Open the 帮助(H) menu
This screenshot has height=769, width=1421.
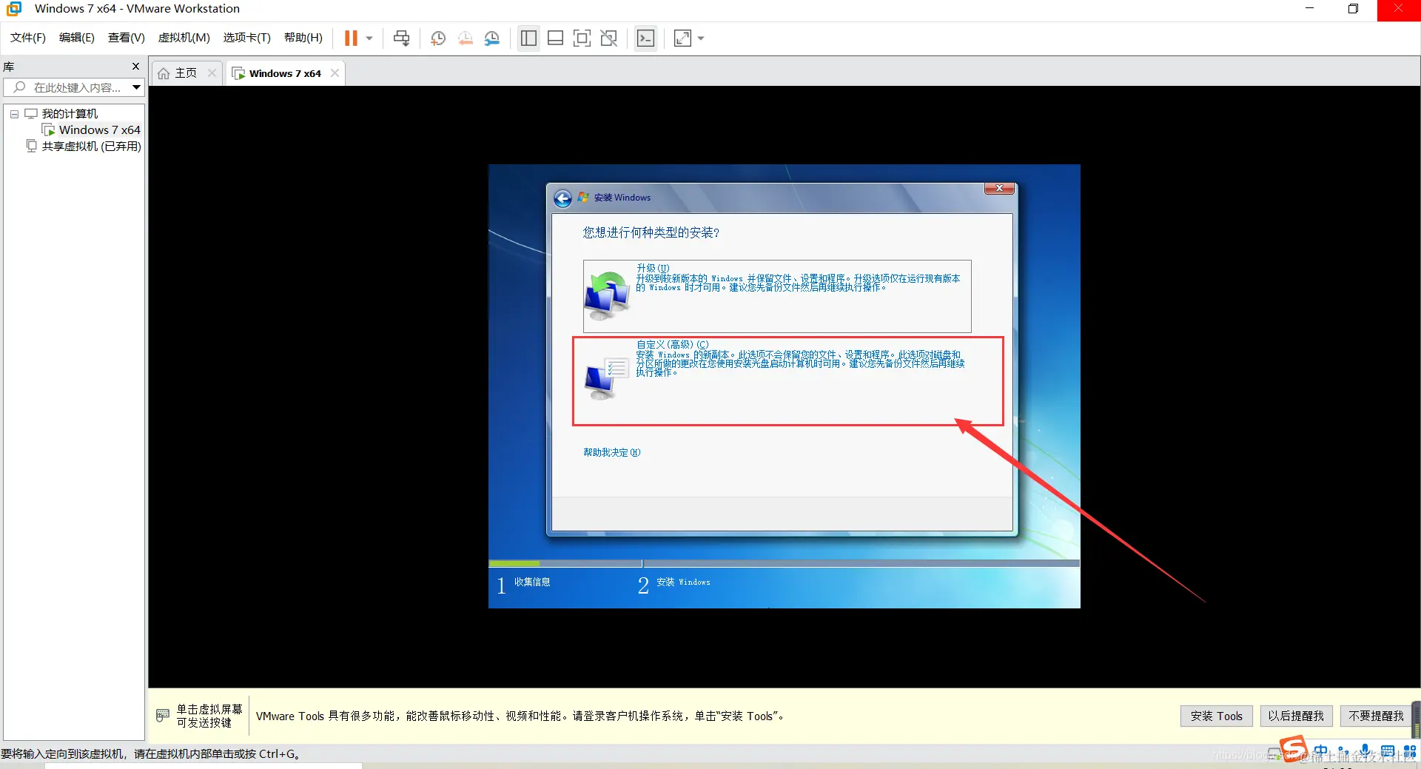(303, 38)
